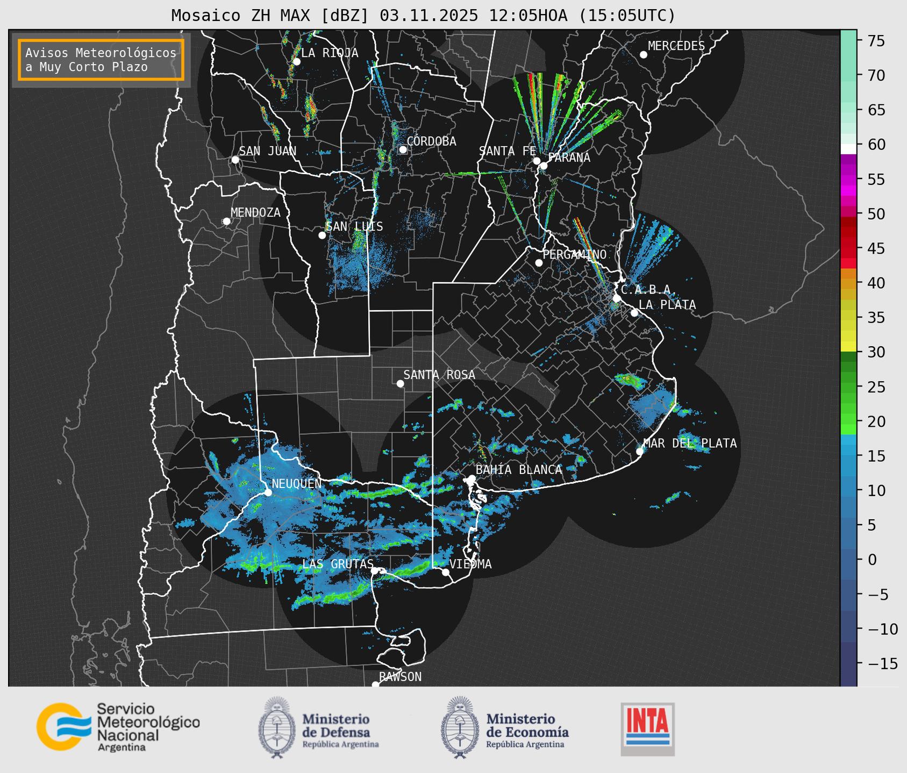Click the SAN JUAN city marker
Screen dimensions: 907x773
235,160
